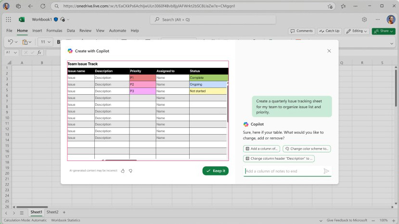Zoom in with the plus icon
Viewport: 399px width, 224px height.
(394, 221)
